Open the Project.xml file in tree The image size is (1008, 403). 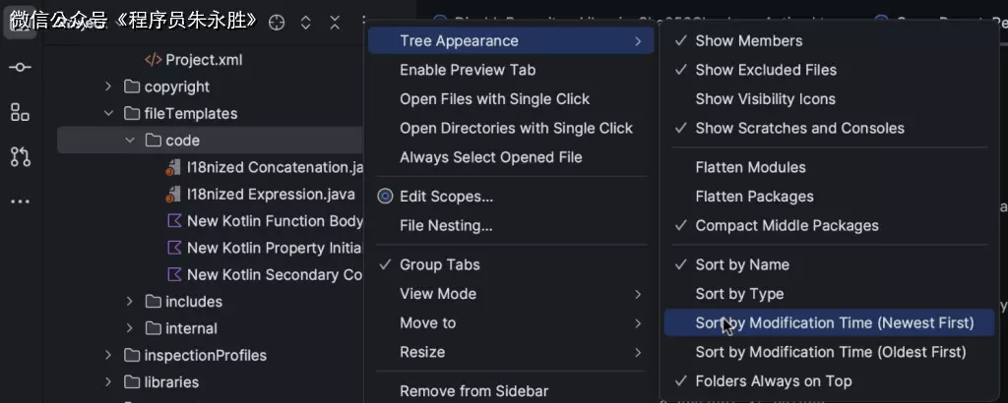click(203, 60)
